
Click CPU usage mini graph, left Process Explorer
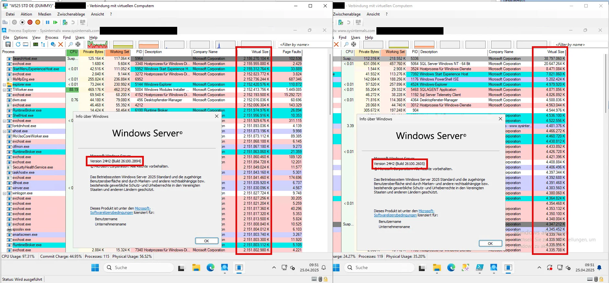(97, 45)
